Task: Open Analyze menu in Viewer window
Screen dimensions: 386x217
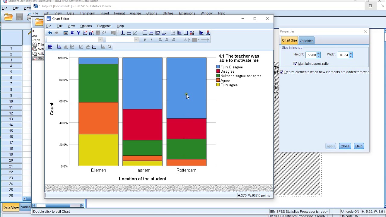Action: 135,13
